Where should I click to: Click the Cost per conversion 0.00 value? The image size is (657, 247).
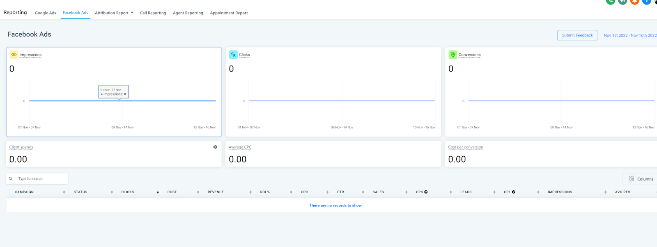click(457, 159)
